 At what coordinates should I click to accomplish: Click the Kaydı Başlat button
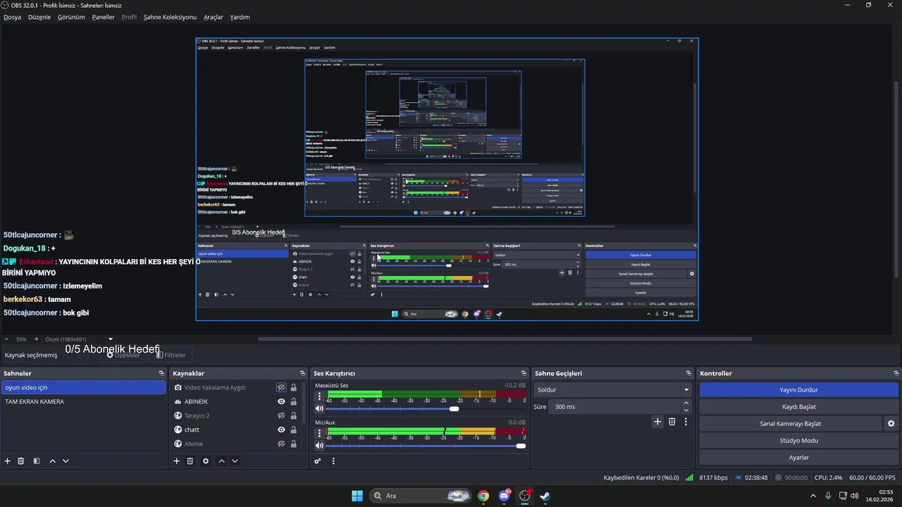click(799, 406)
